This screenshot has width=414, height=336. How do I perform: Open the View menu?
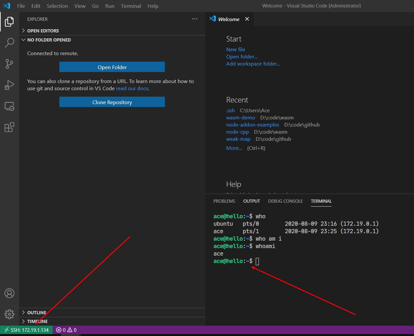[x=80, y=6]
